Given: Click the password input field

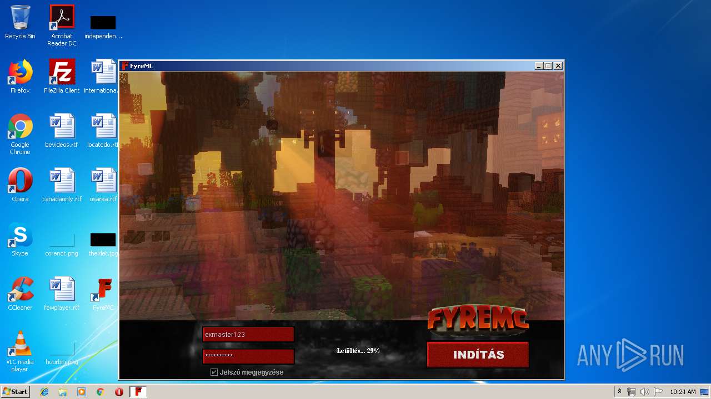Looking at the screenshot, I should (248, 356).
